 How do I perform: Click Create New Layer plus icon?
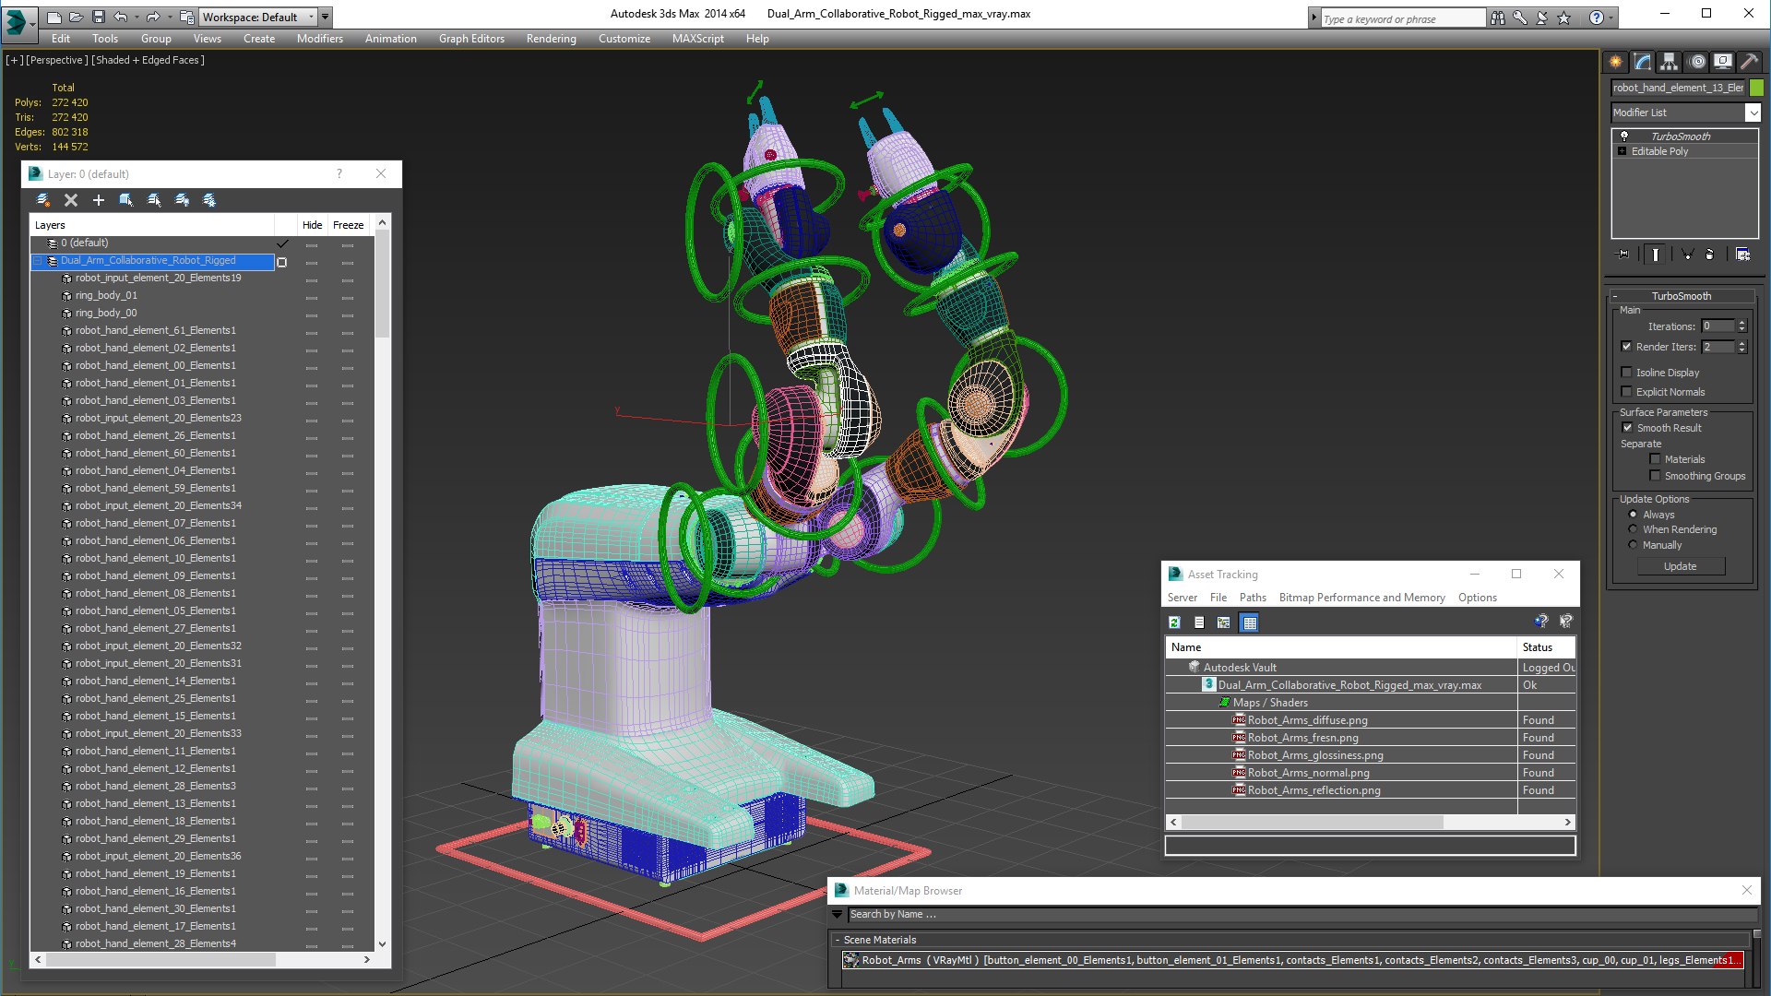(99, 200)
